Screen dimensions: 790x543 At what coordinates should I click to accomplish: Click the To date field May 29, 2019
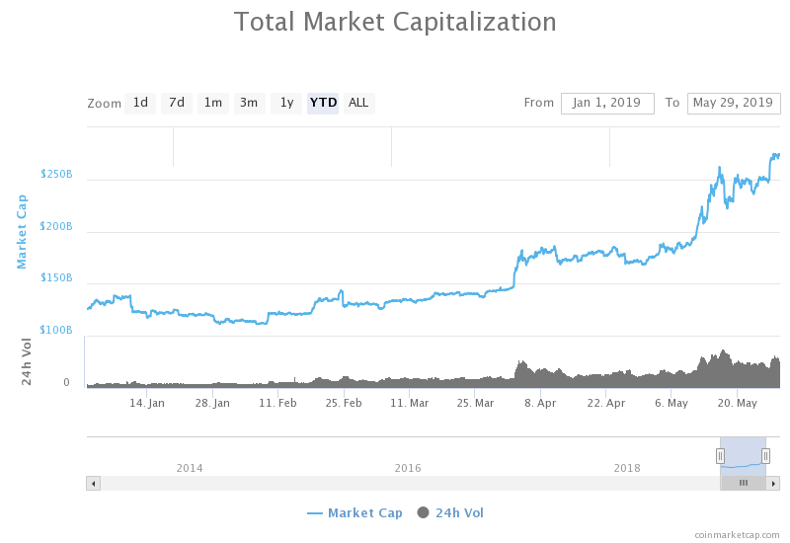pyautogui.click(x=733, y=103)
